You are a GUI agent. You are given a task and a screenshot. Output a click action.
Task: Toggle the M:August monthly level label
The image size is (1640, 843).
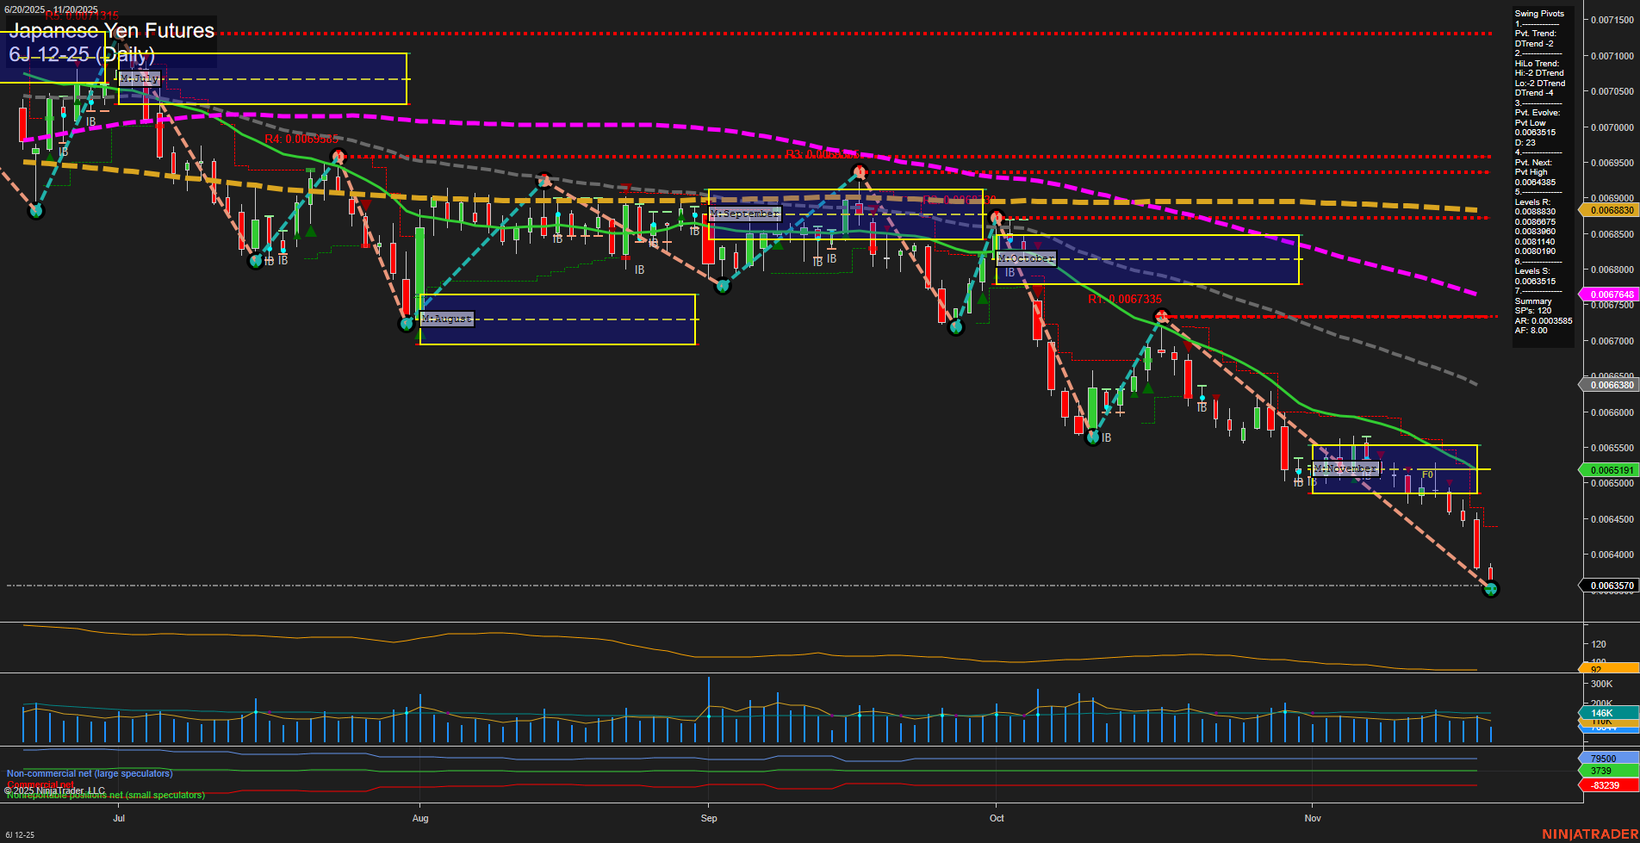tap(444, 319)
